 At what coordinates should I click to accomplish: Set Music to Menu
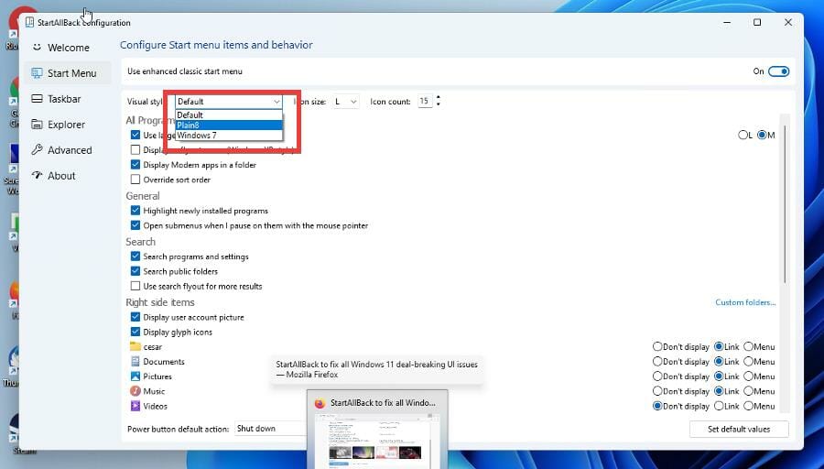point(748,390)
